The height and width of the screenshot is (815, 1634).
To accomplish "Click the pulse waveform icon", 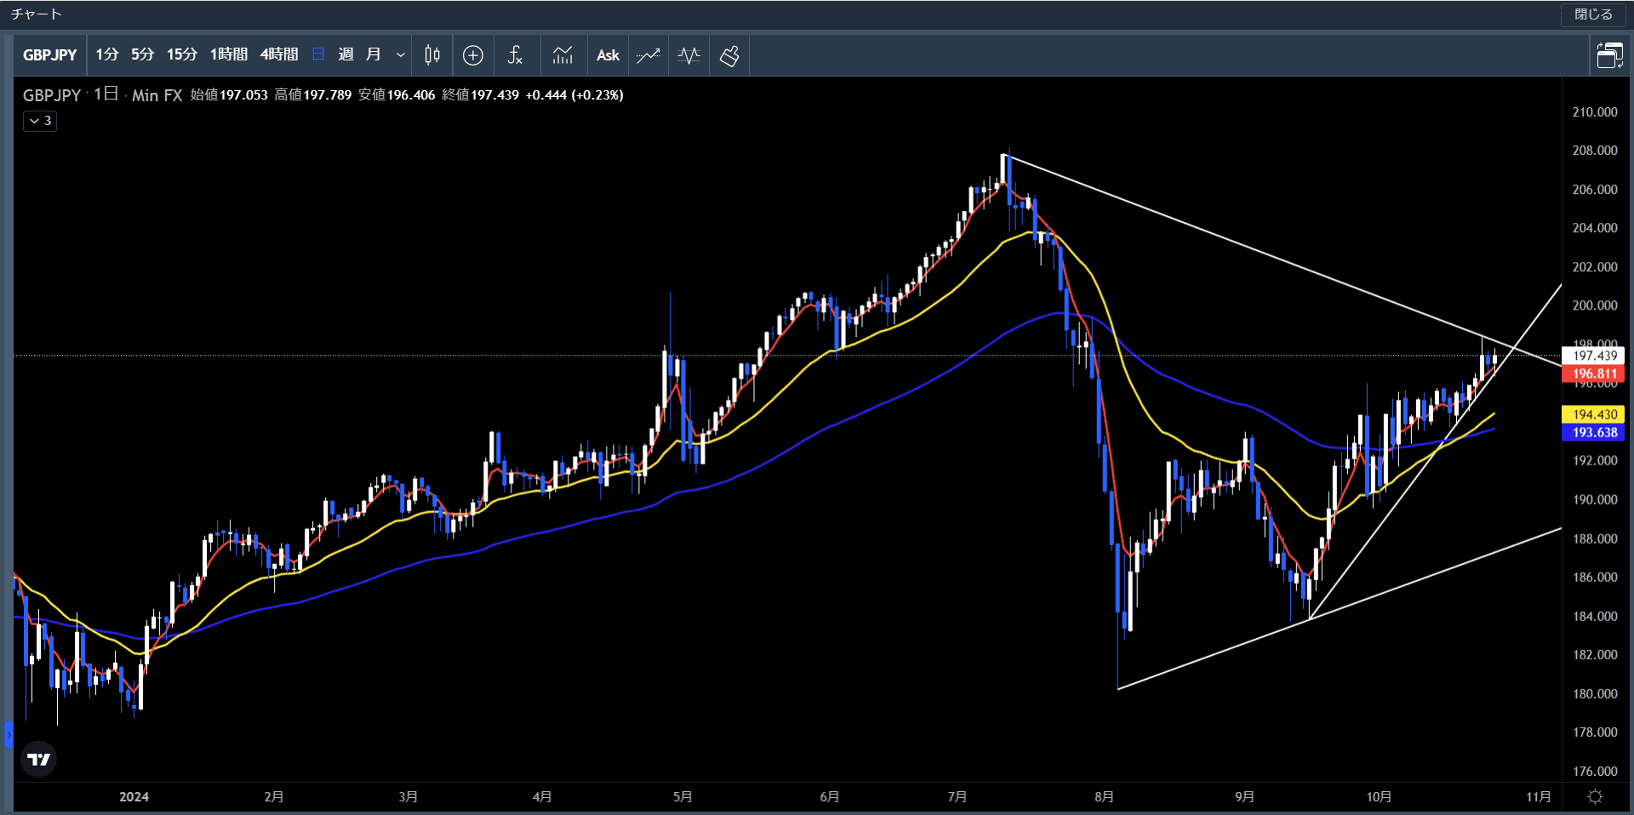I will [689, 55].
